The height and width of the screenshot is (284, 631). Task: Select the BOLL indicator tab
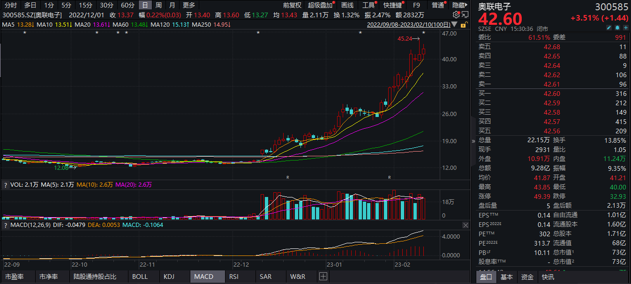click(140, 277)
